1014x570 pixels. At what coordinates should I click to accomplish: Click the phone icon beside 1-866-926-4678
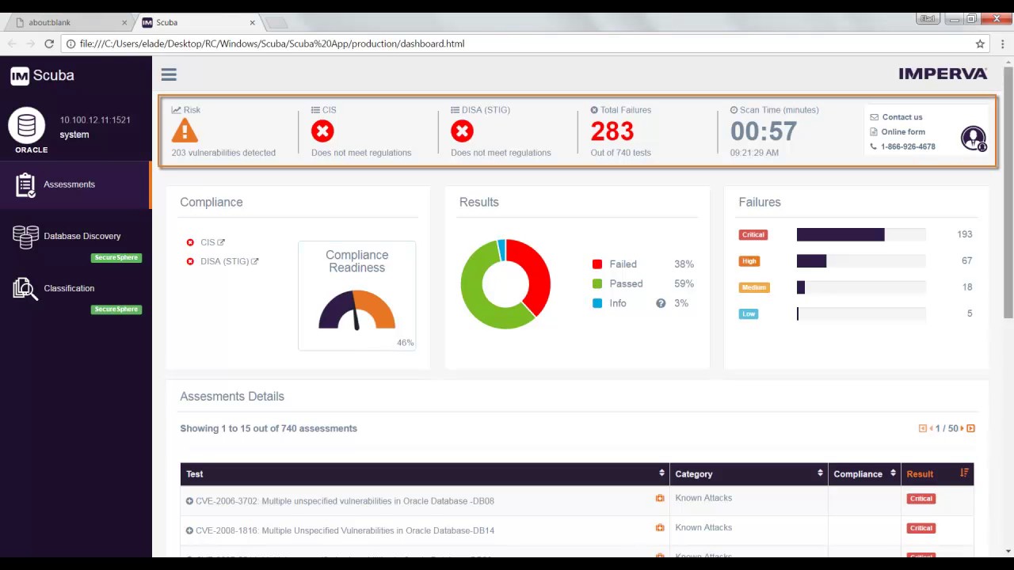point(874,146)
